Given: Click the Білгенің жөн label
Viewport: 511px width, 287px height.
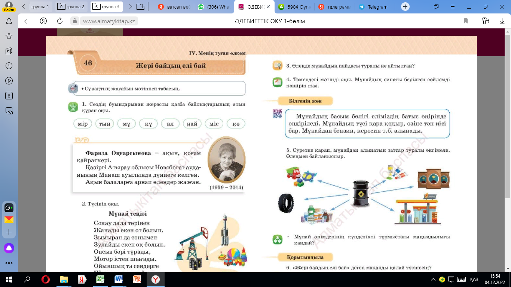Looking at the screenshot, I should coord(305,101).
